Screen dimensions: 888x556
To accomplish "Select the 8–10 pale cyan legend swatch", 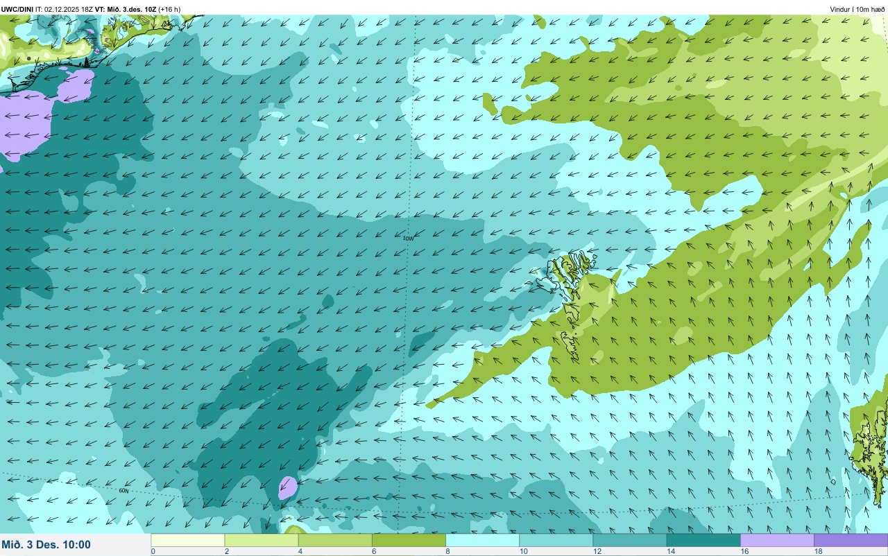I will click(x=483, y=540).
